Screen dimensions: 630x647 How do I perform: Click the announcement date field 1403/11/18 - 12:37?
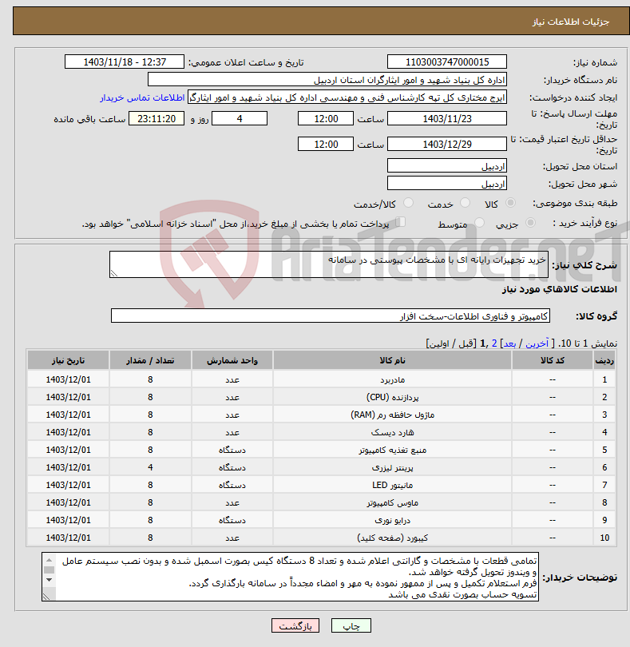coord(125,62)
